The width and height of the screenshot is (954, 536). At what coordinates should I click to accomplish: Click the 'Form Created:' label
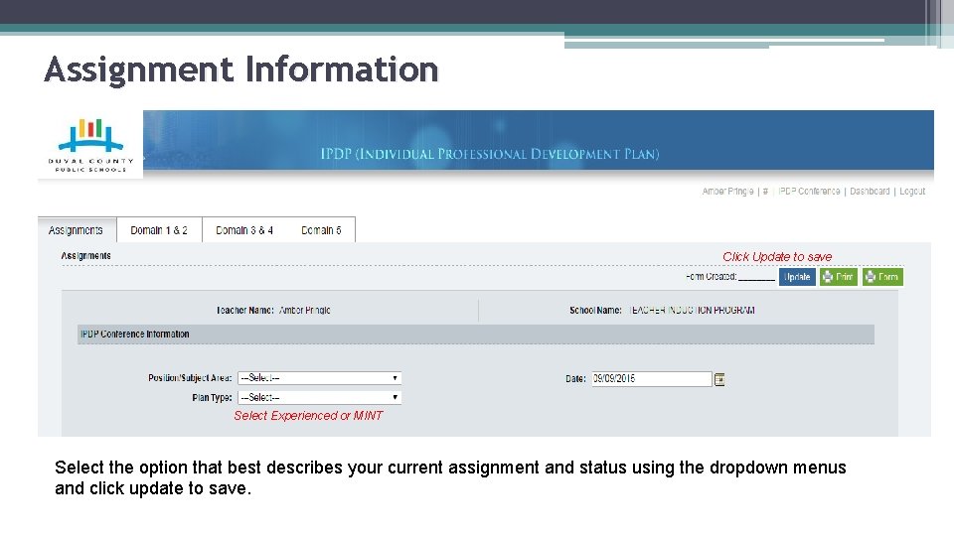tap(712, 277)
